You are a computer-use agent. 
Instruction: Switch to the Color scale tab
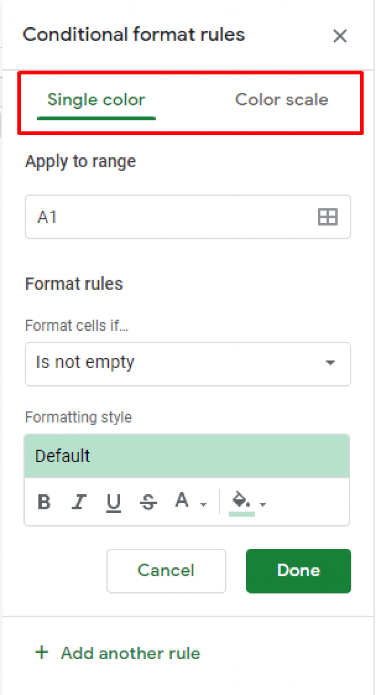click(281, 99)
